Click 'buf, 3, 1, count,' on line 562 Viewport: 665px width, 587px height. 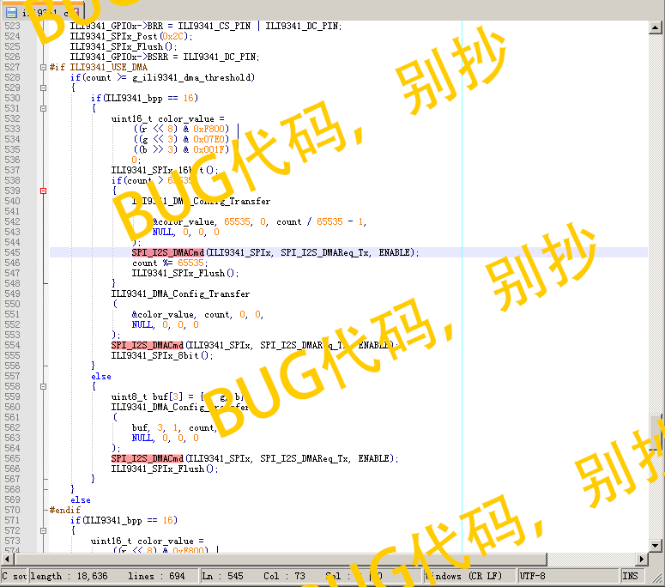click(x=174, y=427)
